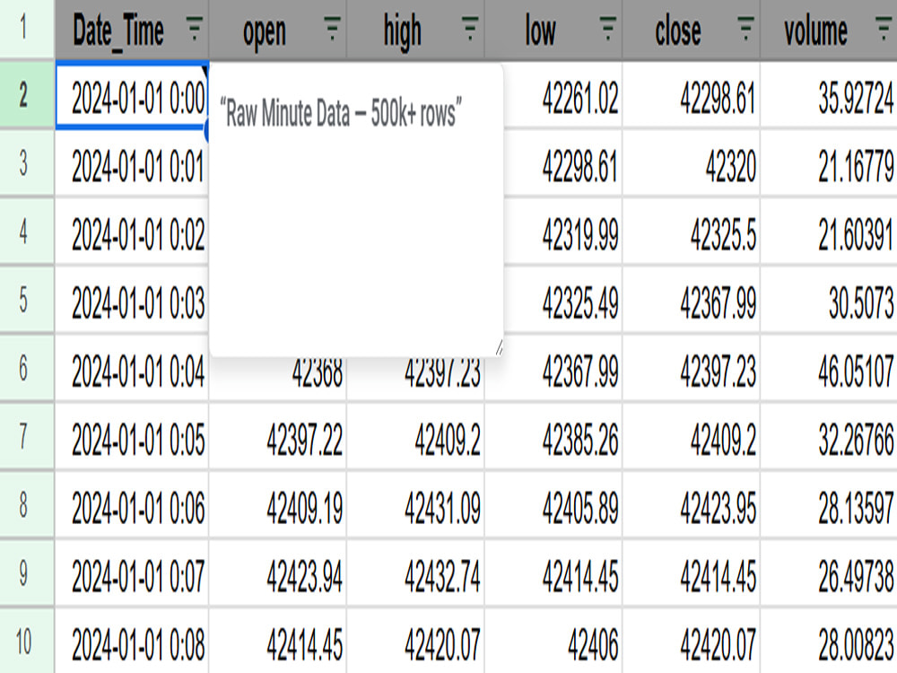Select volume cell 30.5073
This screenshot has width=897, height=673.
pyautogui.click(x=829, y=300)
